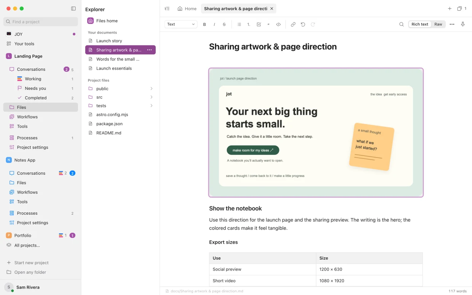Click the 1200 × 630 table cell
472x295 pixels.
tap(369, 269)
